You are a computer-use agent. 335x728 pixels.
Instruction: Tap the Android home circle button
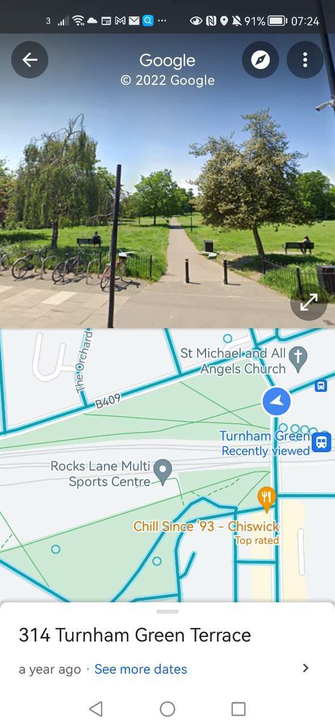tap(167, 709)
